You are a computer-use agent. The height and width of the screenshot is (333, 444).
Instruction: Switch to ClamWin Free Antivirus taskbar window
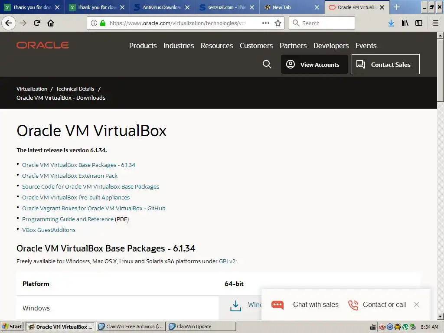click(131, 326)
